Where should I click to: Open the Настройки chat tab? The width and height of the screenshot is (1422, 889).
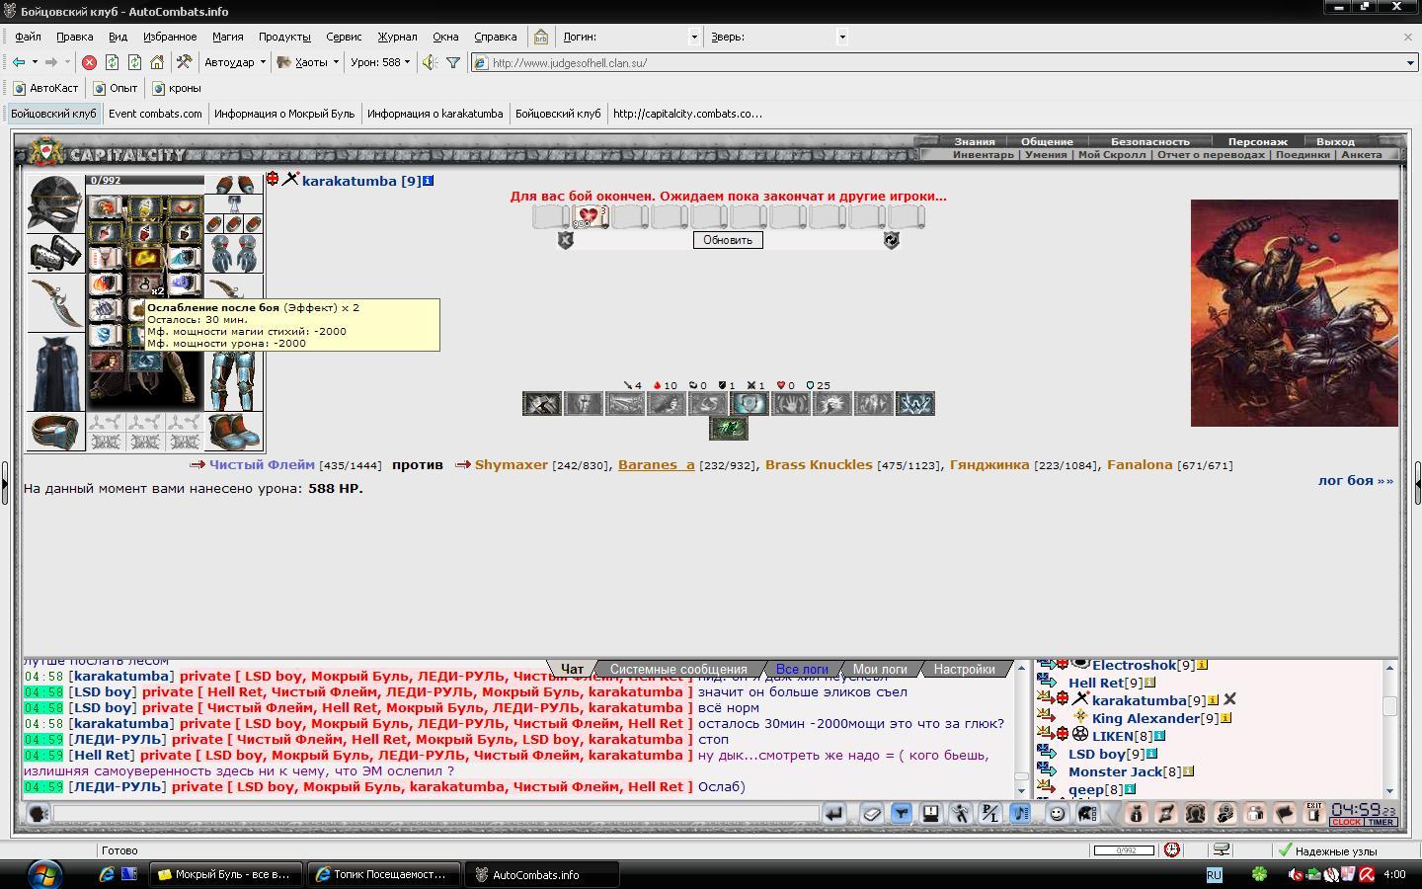tap(964, 669)
